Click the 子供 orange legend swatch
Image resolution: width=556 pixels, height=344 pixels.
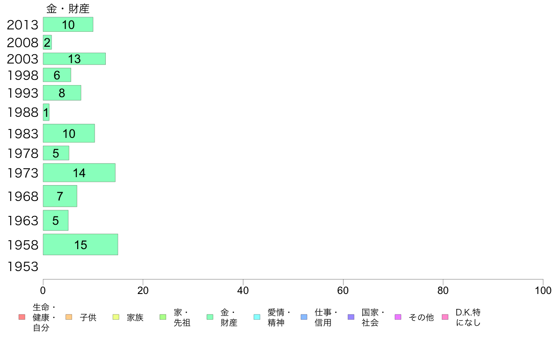69,317
